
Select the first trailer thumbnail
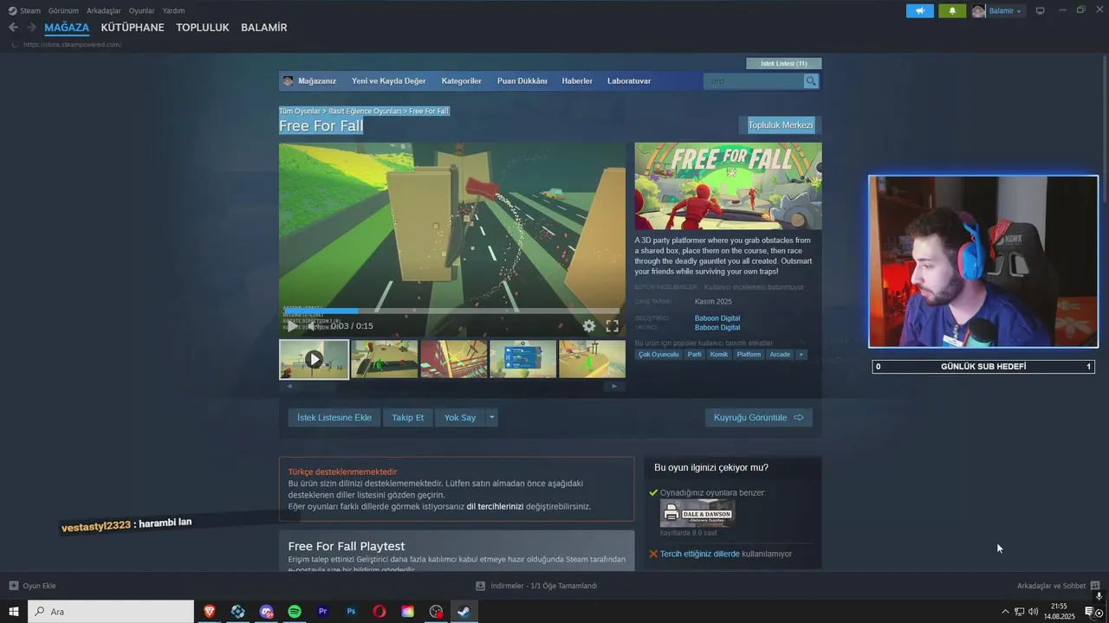point(314,359)
